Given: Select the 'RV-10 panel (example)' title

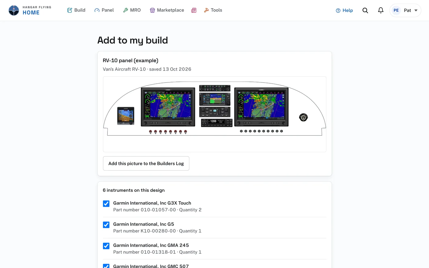Looking at the screenshot, I should click(x=131, y=61).
